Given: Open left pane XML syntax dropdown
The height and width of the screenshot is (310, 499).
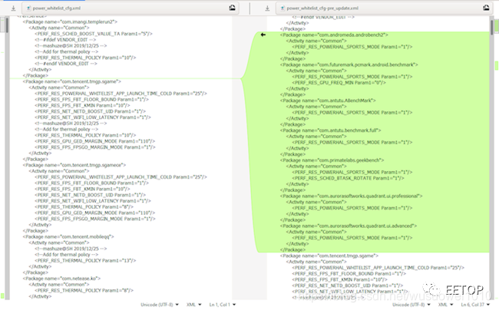Looking at the screenshot, I should 193,305.
